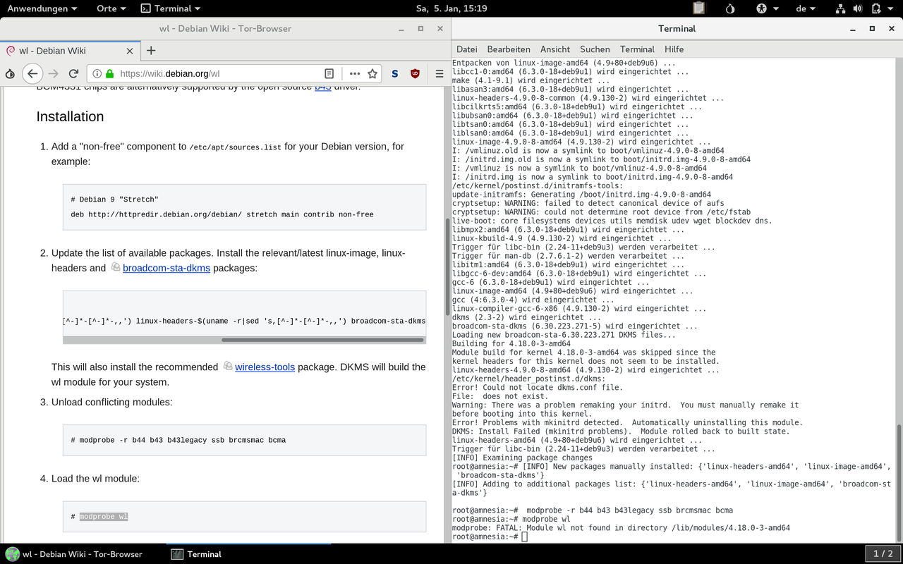Screen dimensions: 903x564
Task: Click the terminal vertical scrollbar
Action: coord(899,483)
